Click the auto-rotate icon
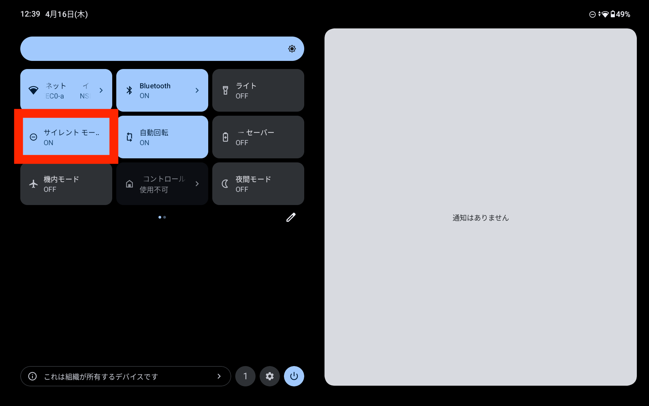649x406 pixels. tap(129, 137)
